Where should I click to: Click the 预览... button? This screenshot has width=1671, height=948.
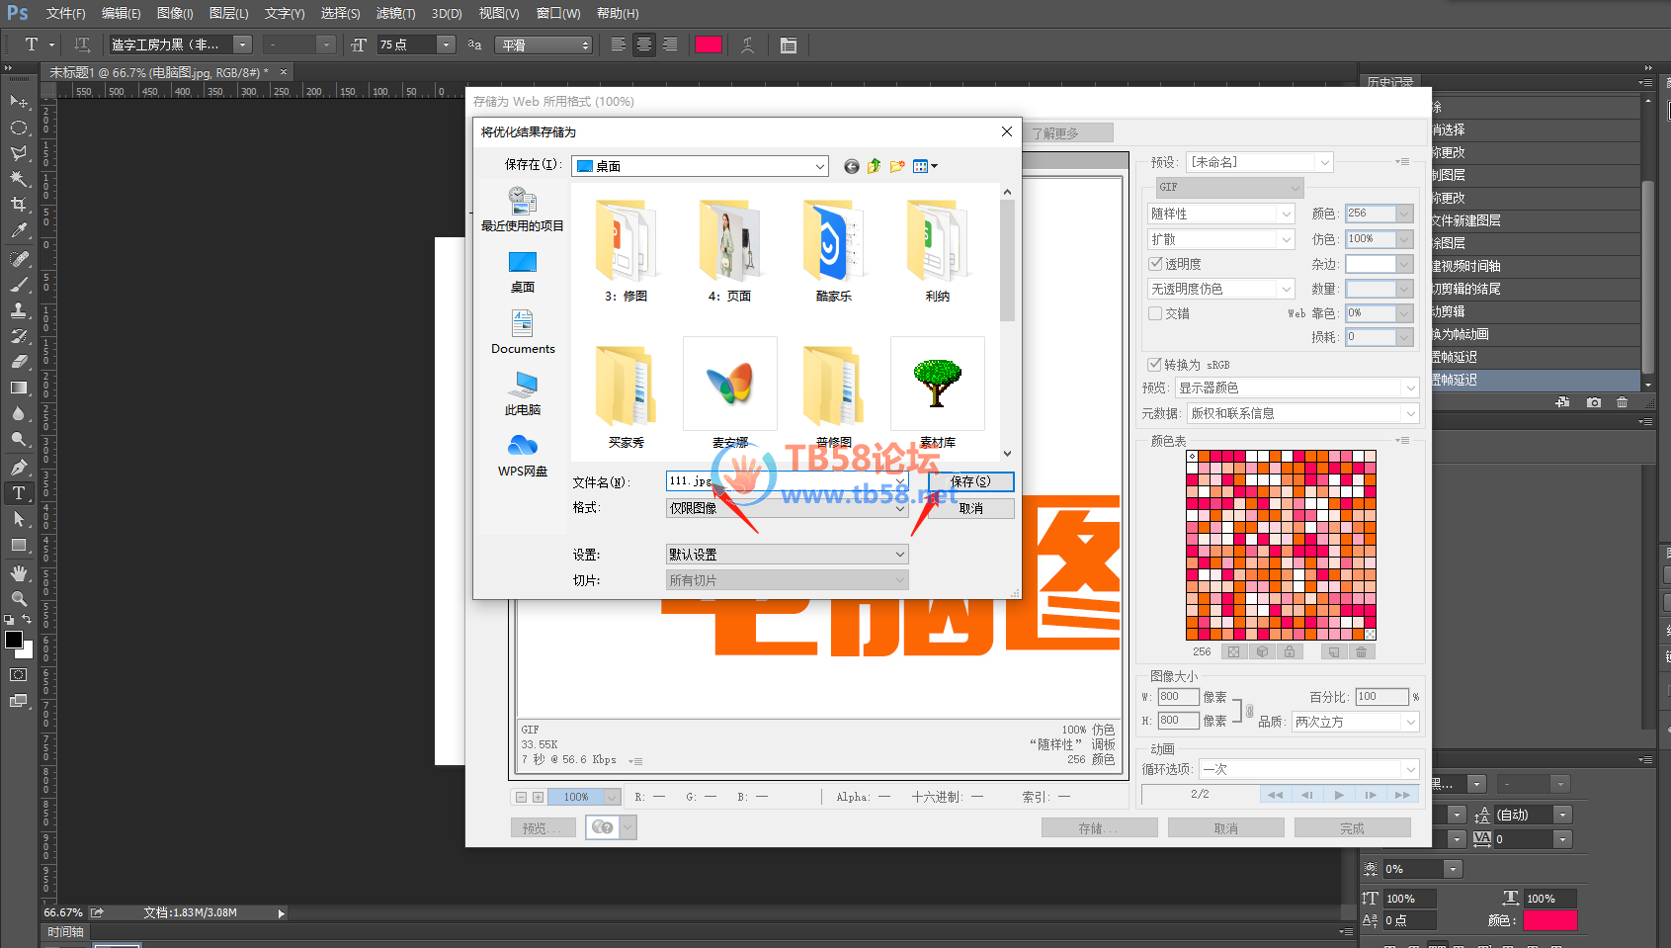click(543, 828)
